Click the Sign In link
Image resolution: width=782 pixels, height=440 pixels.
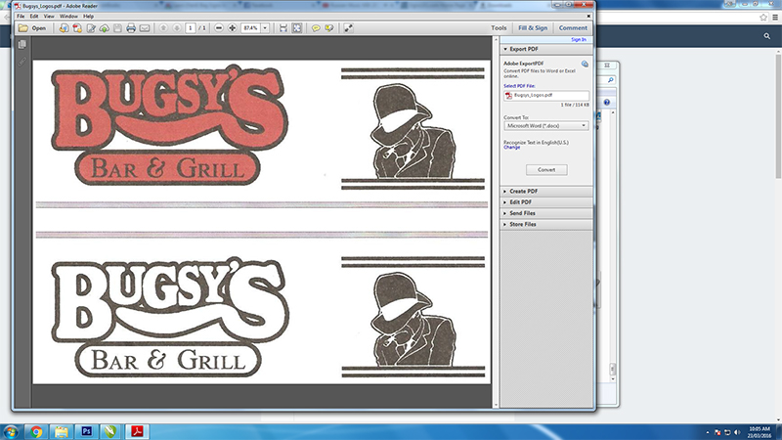(579, 39)
